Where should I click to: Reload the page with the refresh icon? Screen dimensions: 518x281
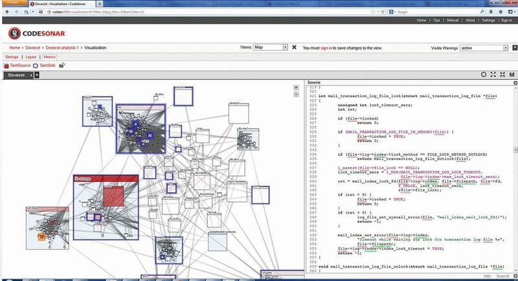coord(383,12)
